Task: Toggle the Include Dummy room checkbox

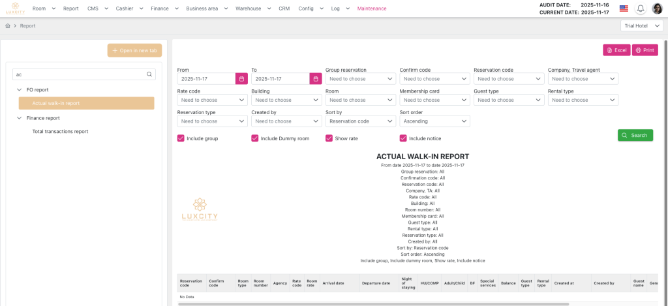Action: (255, 138)
